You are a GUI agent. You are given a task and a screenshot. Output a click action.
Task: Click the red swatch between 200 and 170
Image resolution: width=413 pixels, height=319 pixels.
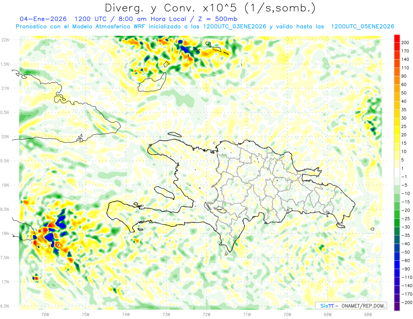tap(397, 46)
